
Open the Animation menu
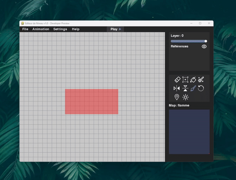pos(41,29)
